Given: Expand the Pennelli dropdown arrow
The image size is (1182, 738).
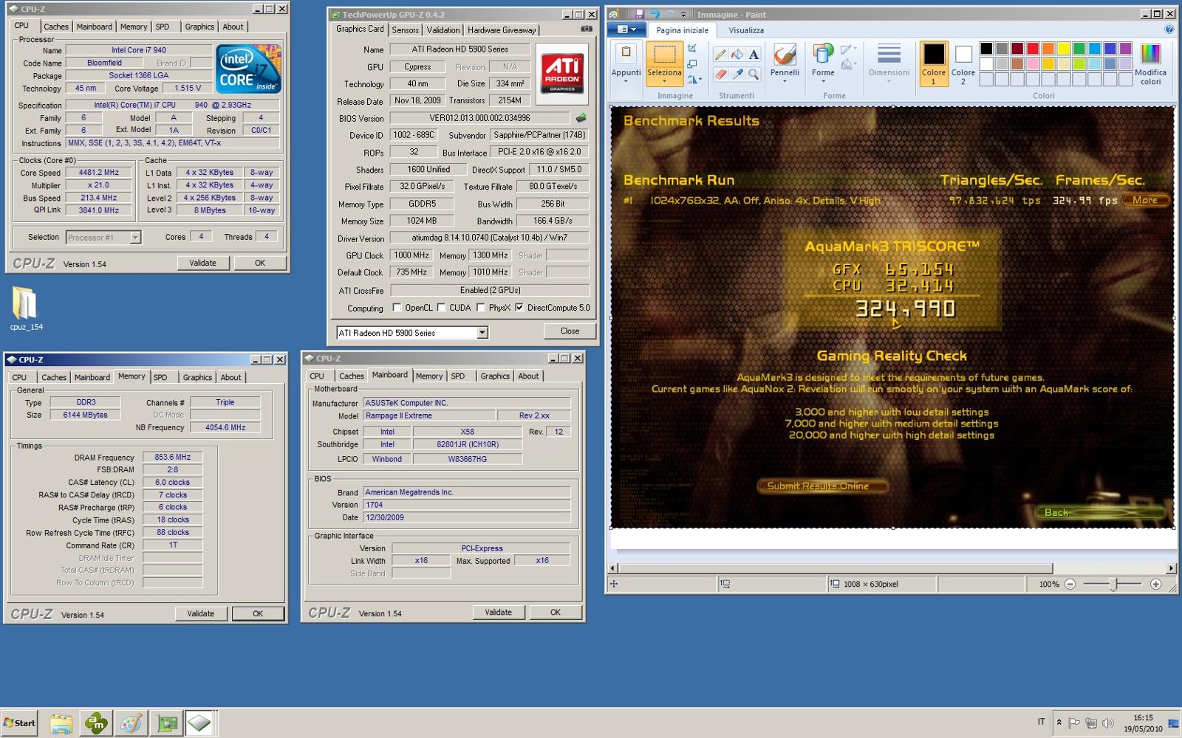Looking at the screenshot, I should click(x=785, y=80).
